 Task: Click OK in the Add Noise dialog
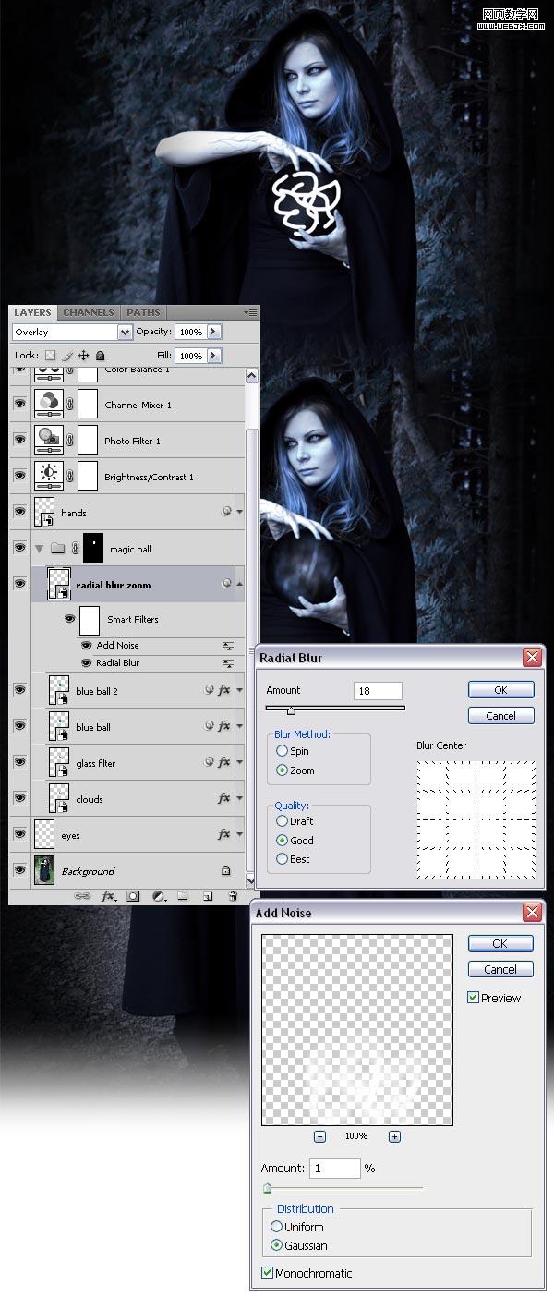500,943
